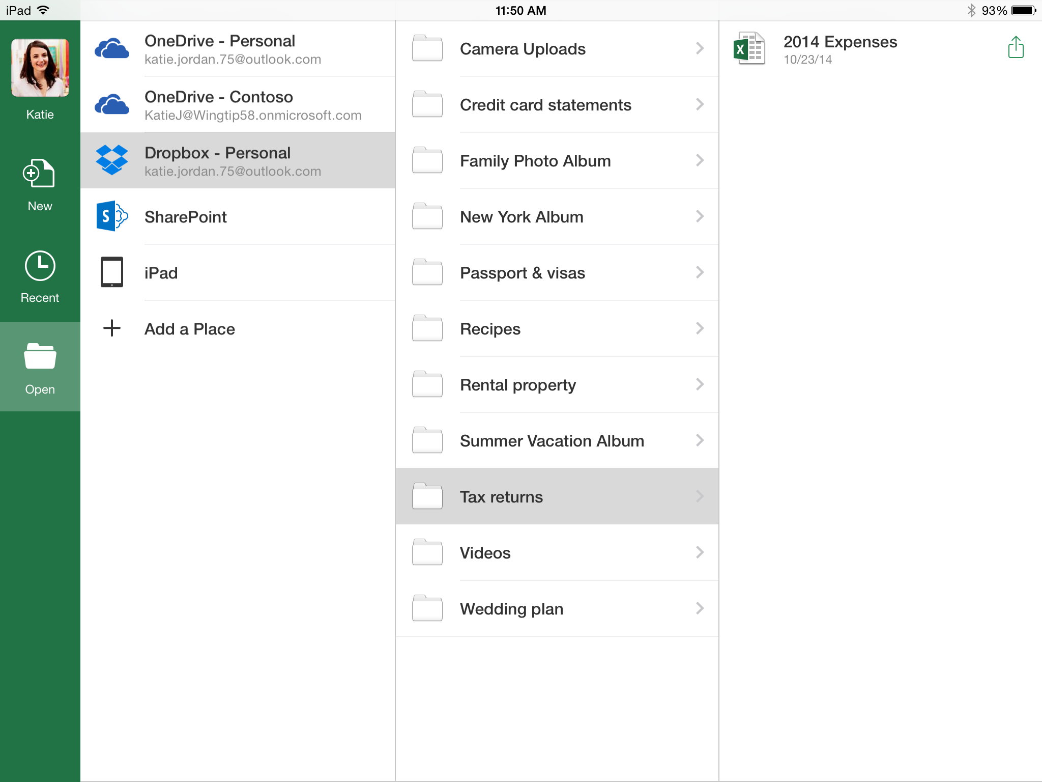
Task: Tap the iPad device icon
Action: tap(112, 272)
